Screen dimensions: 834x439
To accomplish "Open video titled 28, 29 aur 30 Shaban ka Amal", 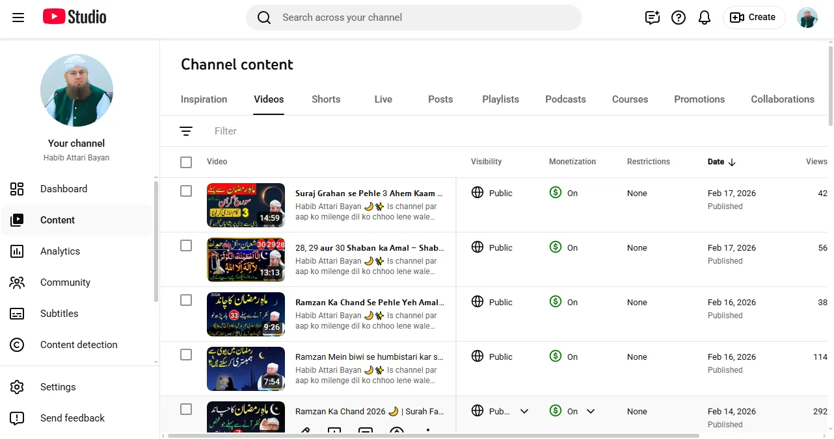I will click(x=370, y=248).
